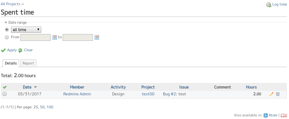Check the 05/31/2017 entry checkbox
The image size is (289, 119).
pos(5,94)
